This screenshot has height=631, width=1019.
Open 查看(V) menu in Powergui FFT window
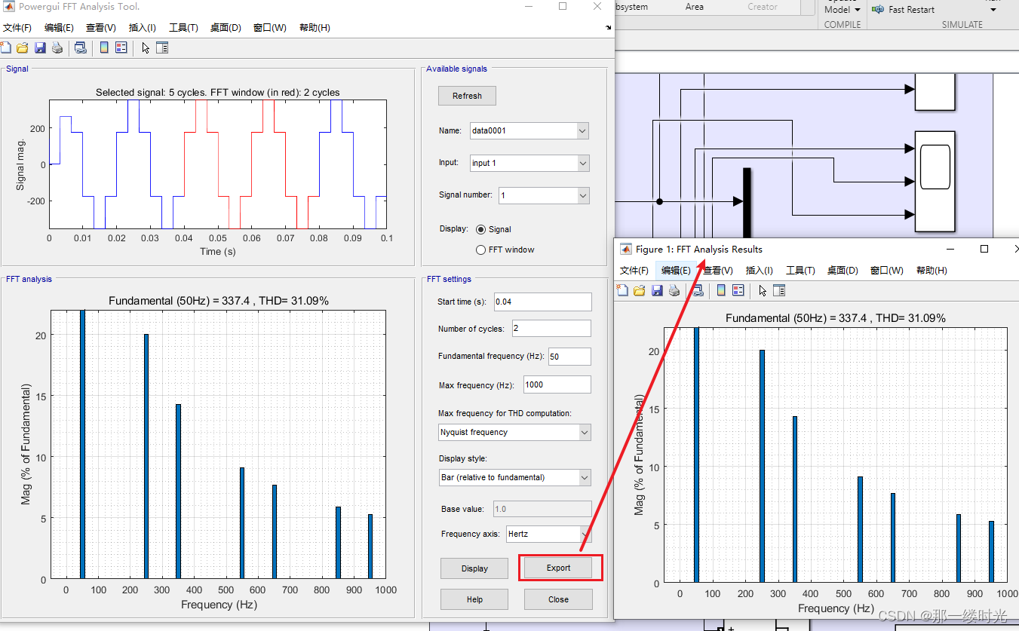click(x=101, y=28)
